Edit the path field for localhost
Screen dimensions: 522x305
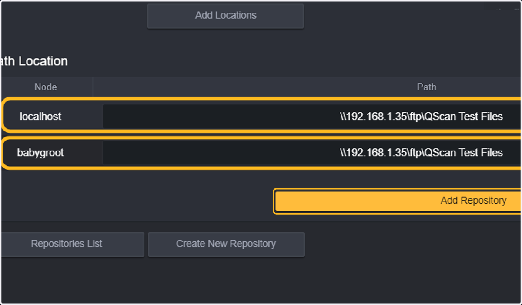[311, 116]
